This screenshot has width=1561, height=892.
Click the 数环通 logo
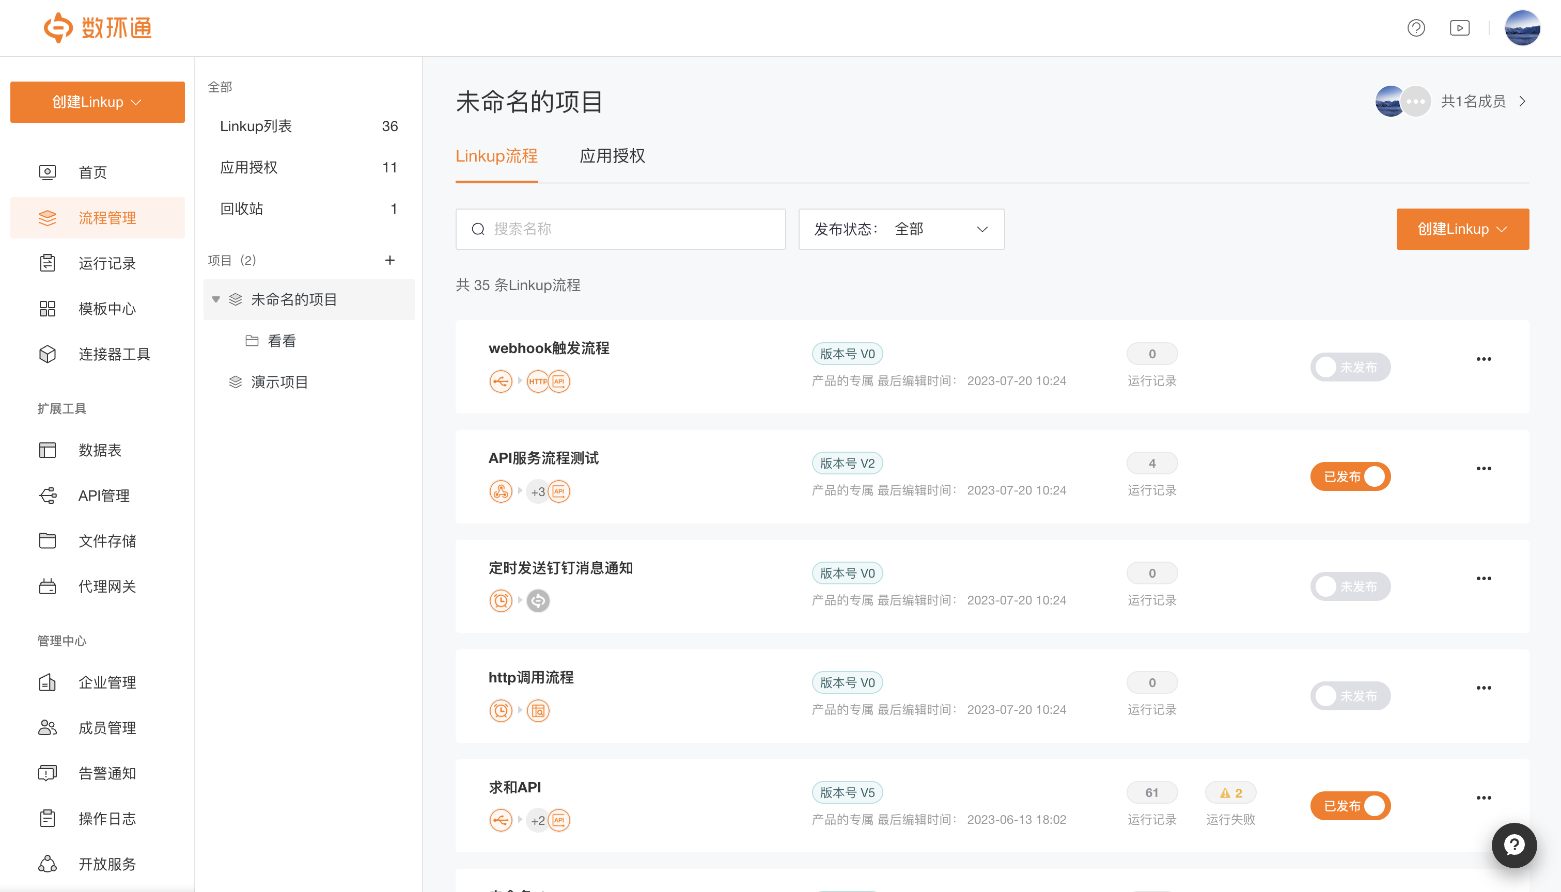click(98, 27)
